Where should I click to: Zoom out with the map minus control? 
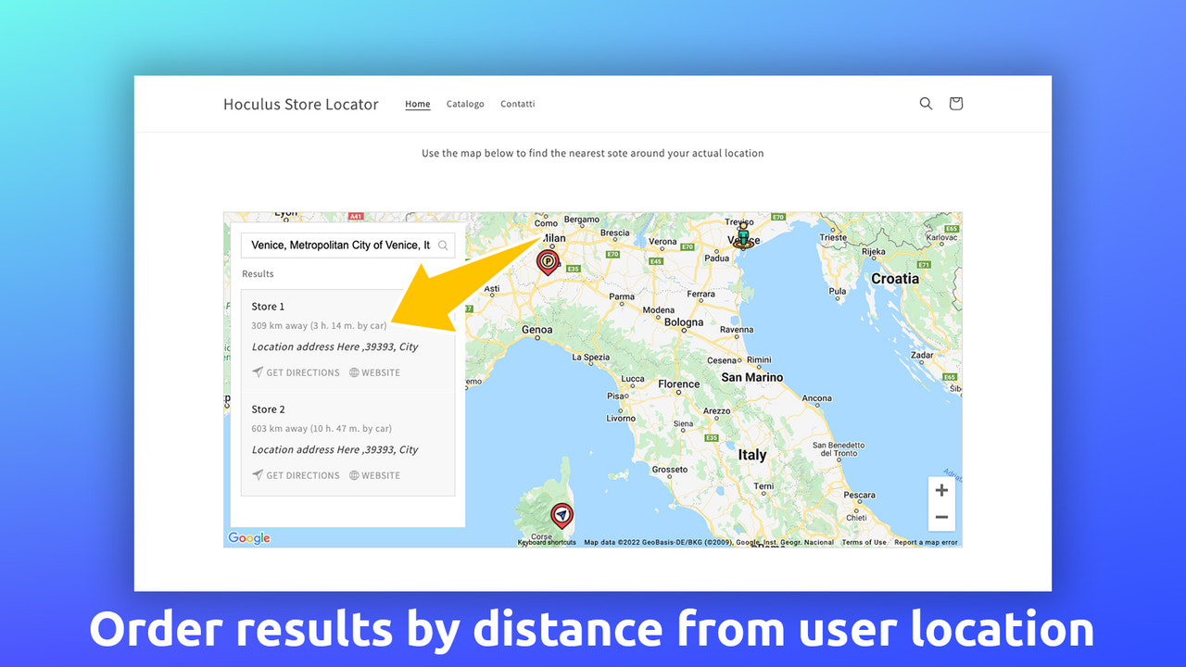click(x=941, y=517)
